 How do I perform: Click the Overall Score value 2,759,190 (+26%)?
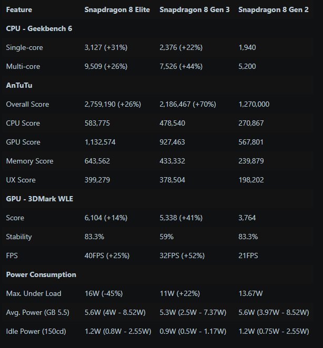pyautogui.click(x=113, y=104)
